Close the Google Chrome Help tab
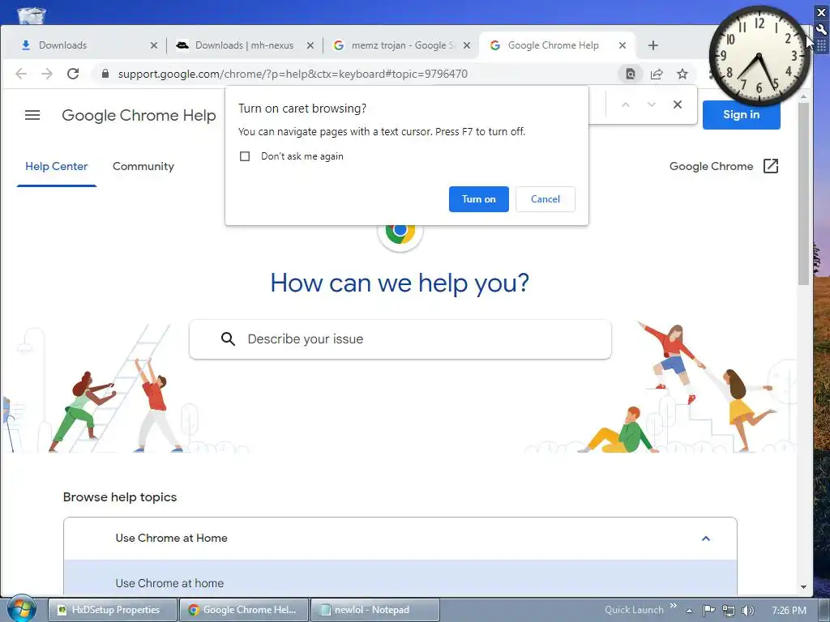The width and height of the screenshot is (830, 622). tap(622, 45)
